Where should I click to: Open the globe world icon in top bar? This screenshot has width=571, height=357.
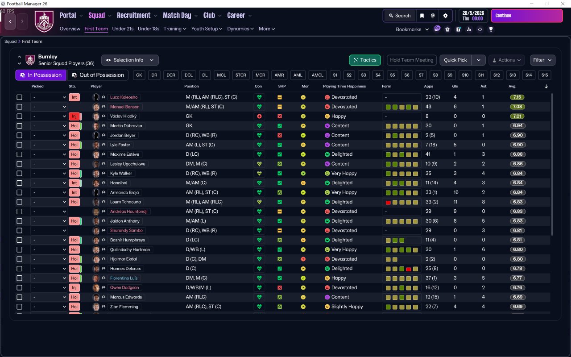tap(433, 16)
